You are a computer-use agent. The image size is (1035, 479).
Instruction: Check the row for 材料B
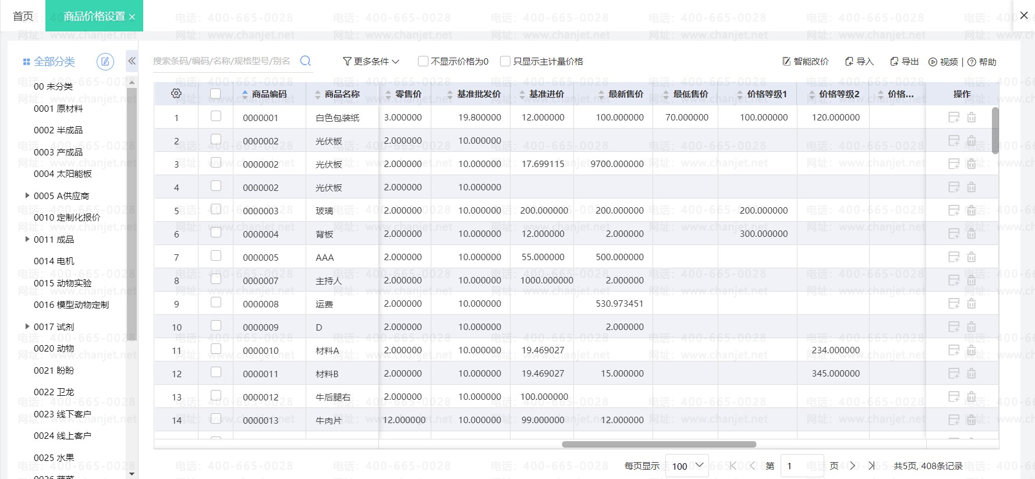pyautogui.click(x=216, y=372)
